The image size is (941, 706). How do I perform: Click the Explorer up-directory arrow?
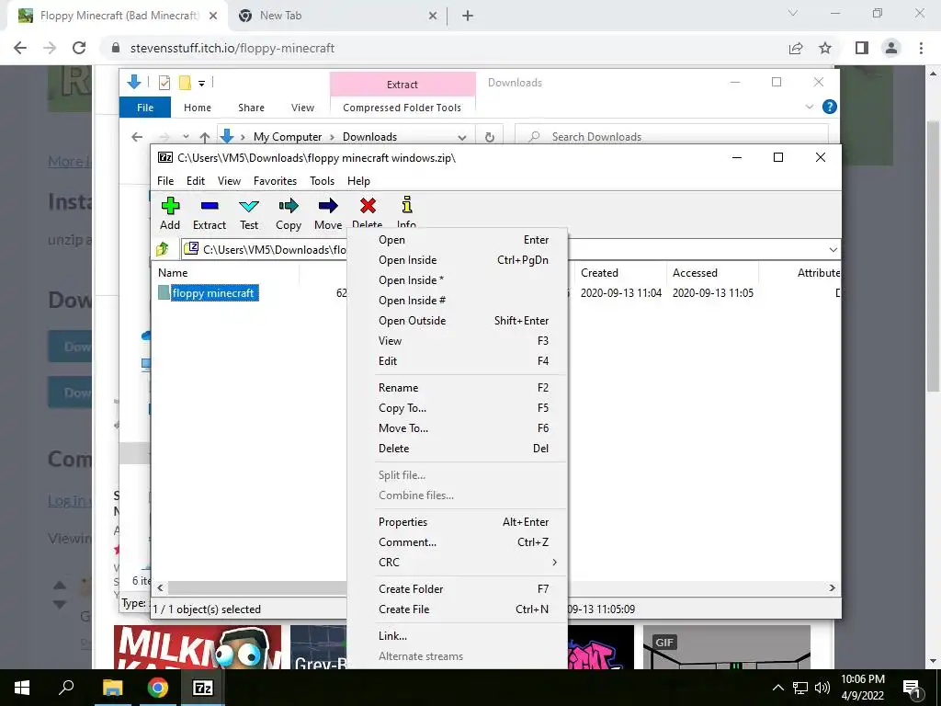pos(204,137)
